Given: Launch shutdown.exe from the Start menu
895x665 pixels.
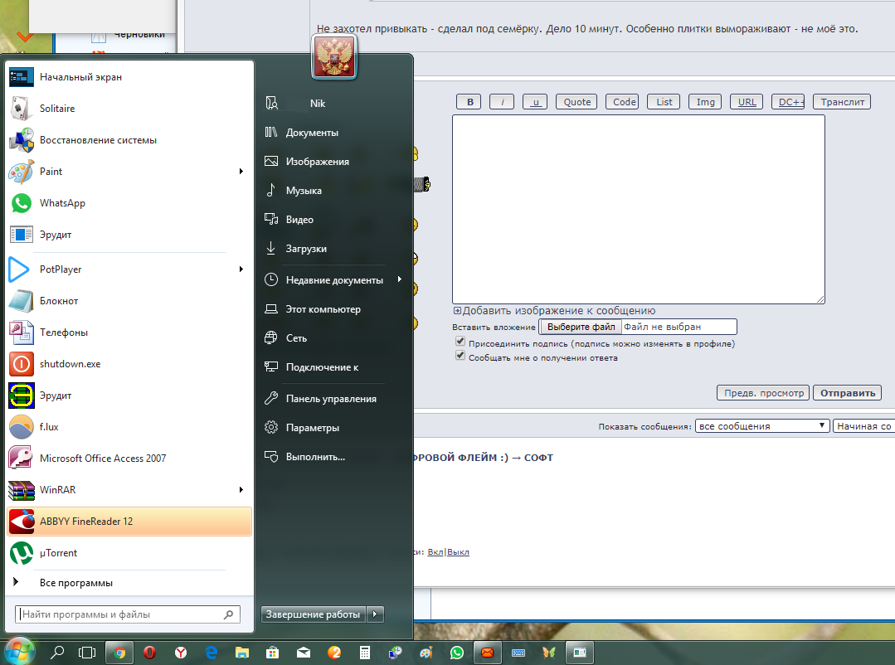Looking at the screenshot, I should click(129, 364).
